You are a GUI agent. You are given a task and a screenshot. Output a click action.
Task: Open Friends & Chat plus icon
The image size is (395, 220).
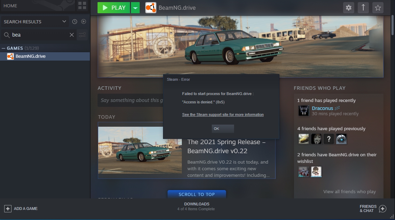382,209
